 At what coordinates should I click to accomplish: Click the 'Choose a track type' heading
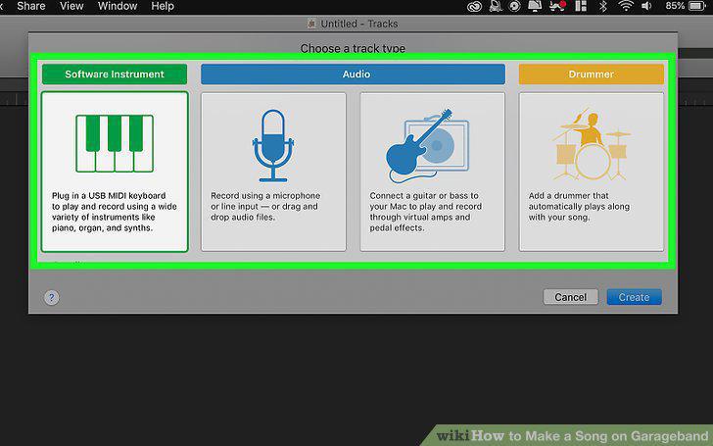(x=353, y=48)
